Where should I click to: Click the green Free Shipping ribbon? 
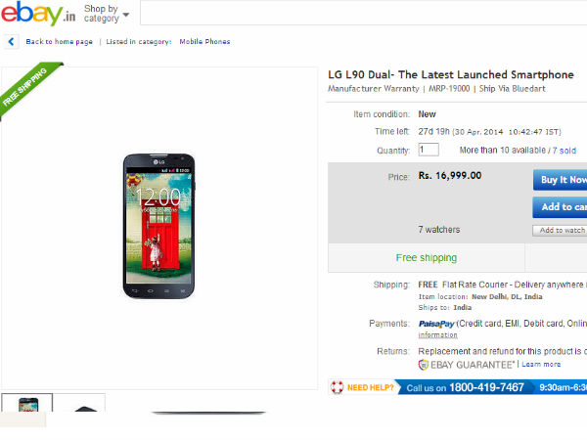click(26, 88)
